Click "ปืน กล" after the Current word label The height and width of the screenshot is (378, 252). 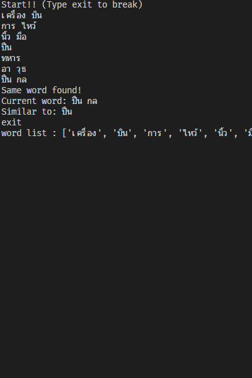84,101
